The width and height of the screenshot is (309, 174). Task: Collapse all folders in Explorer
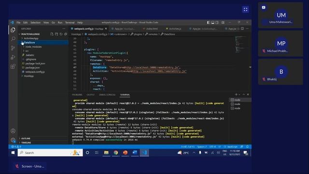pos(66,34)
